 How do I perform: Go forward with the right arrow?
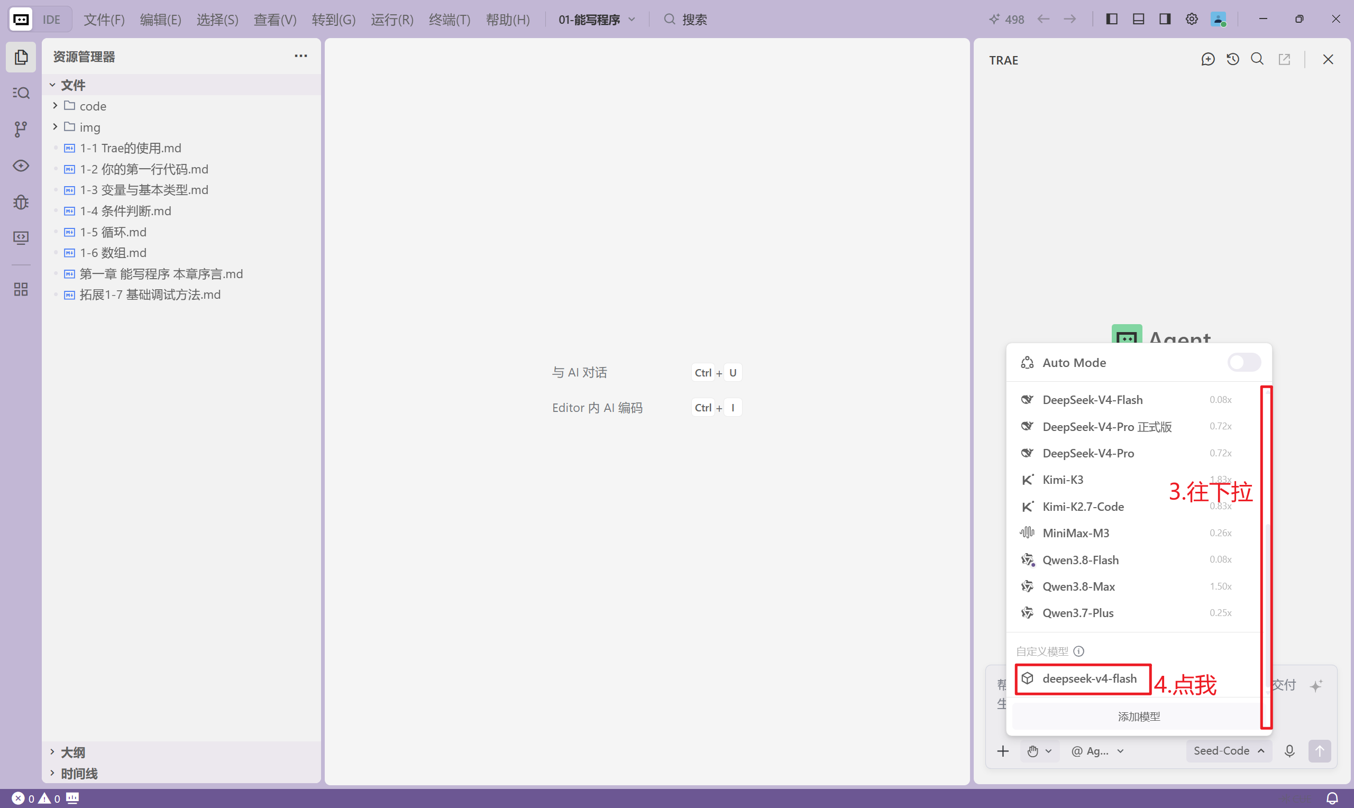tap(1070, 19)
